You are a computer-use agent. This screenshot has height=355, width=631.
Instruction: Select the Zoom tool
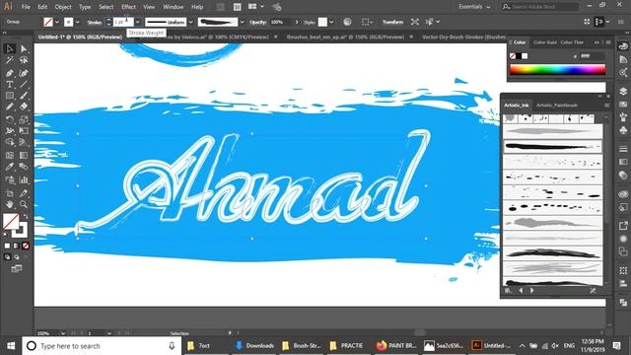pos(24,204)
